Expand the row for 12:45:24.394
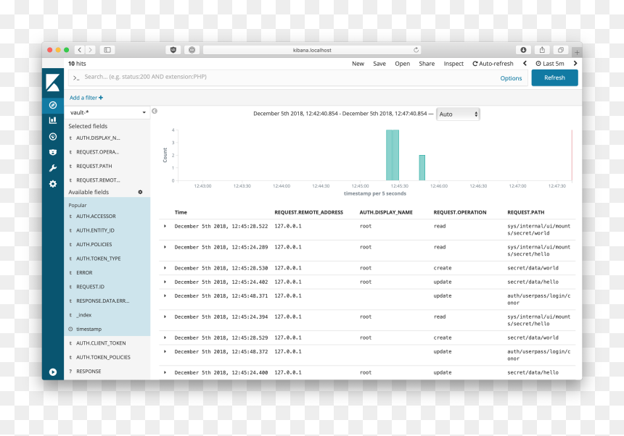This screenshot has height=436, width=624. point(165,317)
